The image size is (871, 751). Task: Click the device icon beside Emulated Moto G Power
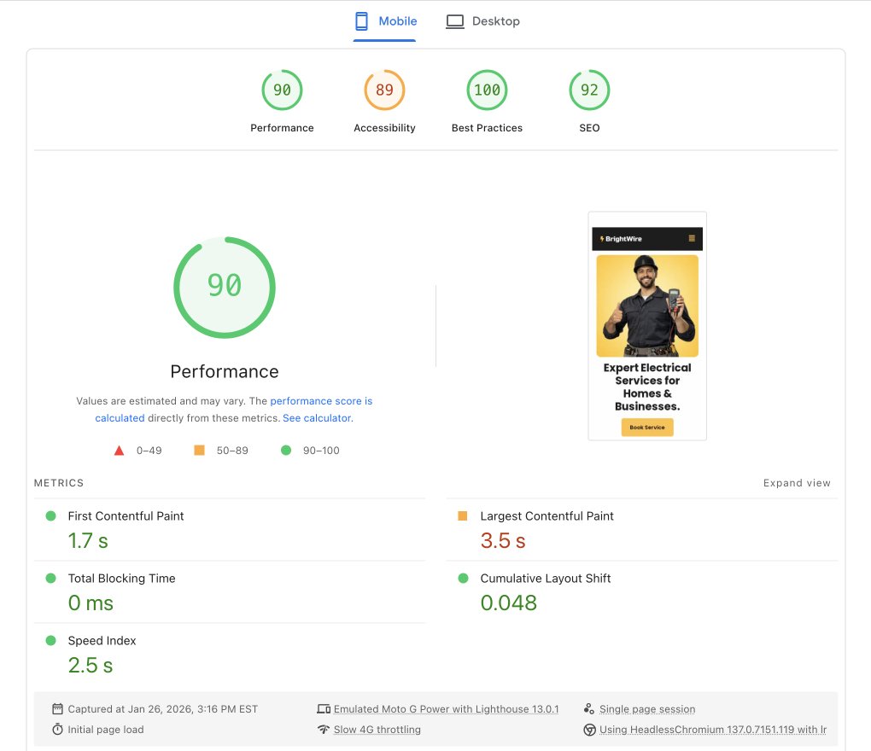click(x=324, y=708)
